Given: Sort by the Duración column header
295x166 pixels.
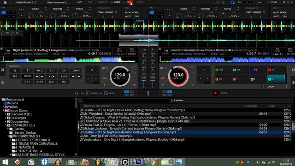Looking at the screenshot, I should coord(251,106).
